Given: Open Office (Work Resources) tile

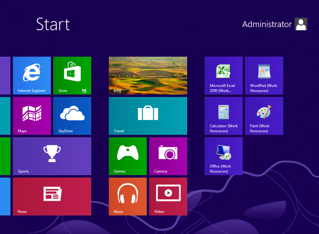Looking at the screenshot, I should 224,156.
